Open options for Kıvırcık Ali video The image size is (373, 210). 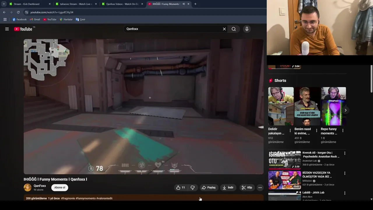tap(345, 153)
